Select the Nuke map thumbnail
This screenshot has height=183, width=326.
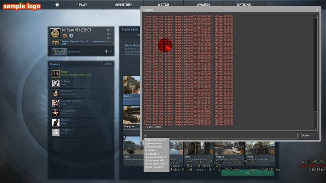click(x=133, y=146)
